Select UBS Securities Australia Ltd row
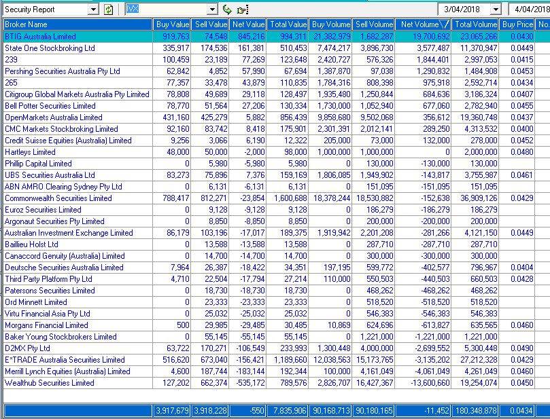550x419 pixels. (277, 175)
